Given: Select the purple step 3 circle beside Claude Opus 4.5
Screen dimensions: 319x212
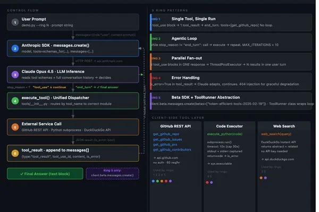Looking at the screenshot, I should pyautogui.click(x=15, y=75).
